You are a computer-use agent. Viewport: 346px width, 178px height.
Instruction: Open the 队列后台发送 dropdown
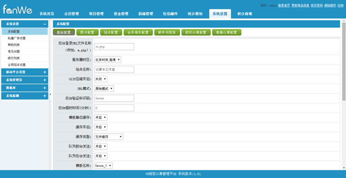pyautogui.click(x=101, y=156)
